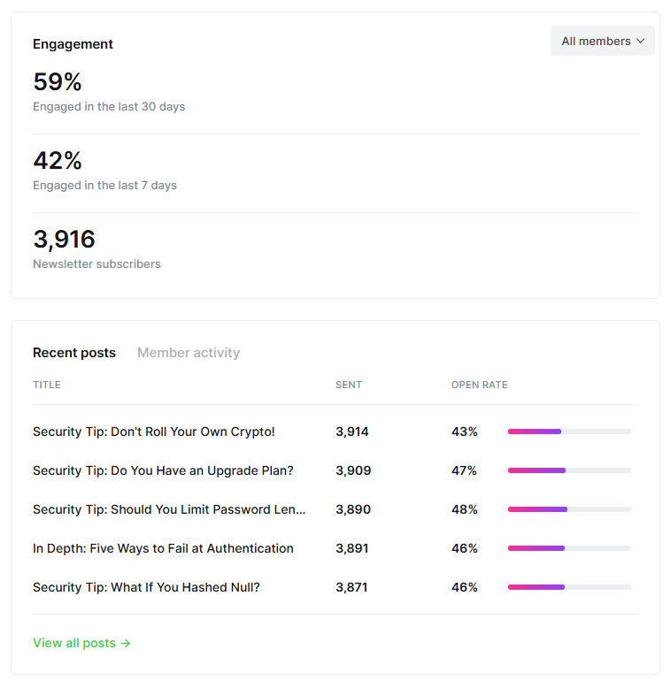Click the 43% open rate progress bar

click(x=569, y=432)
